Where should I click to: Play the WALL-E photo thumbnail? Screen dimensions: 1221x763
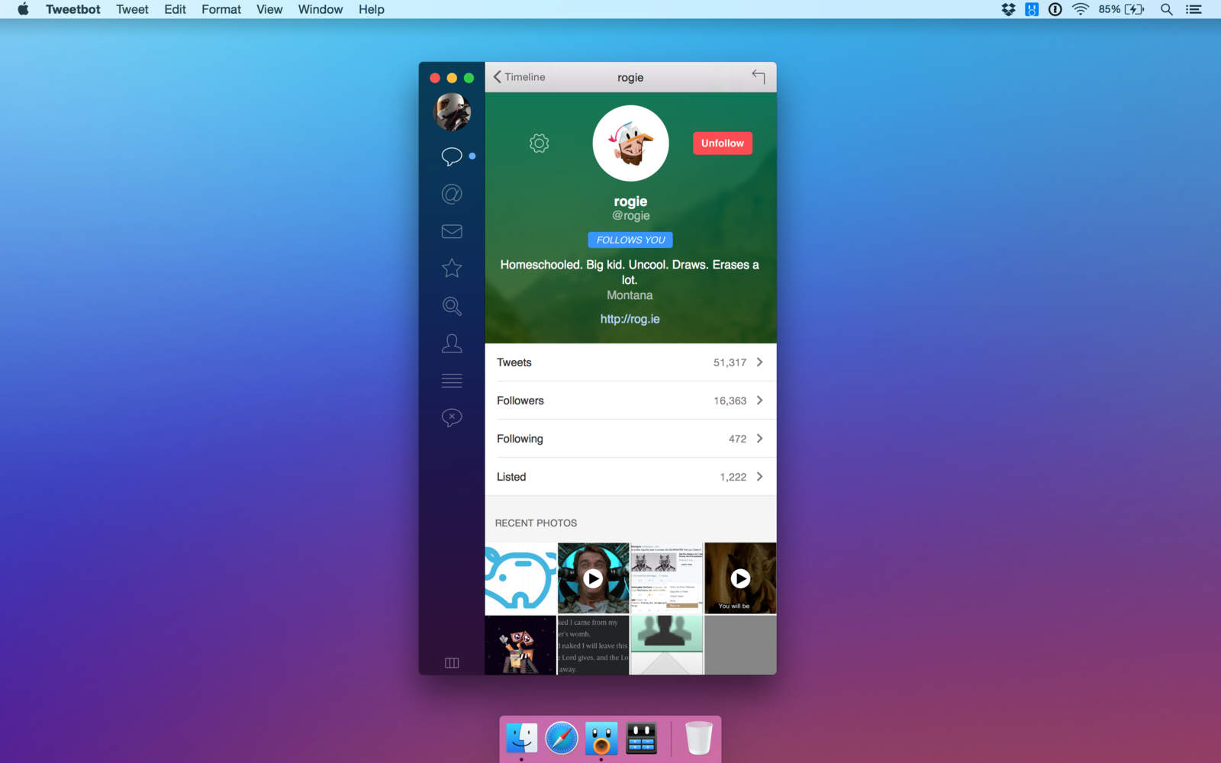coord(520,645)
